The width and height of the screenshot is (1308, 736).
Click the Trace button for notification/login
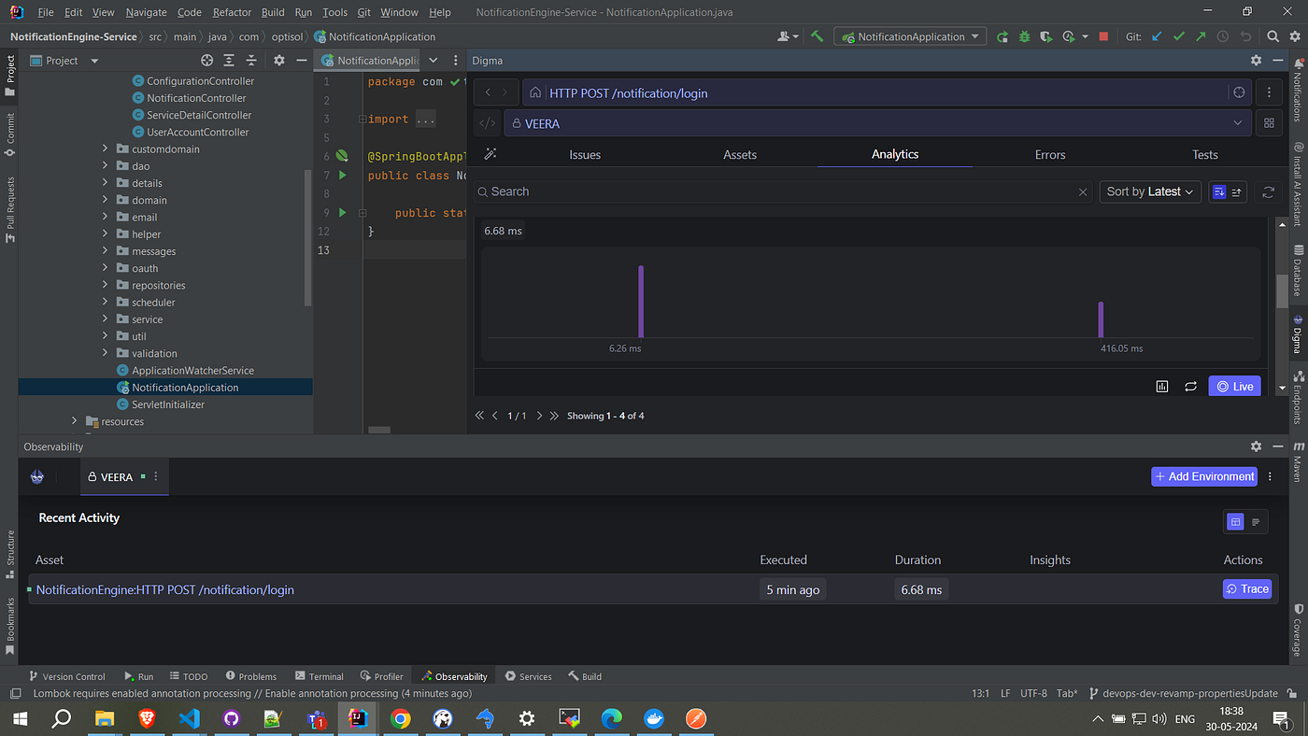point(1247,589)
